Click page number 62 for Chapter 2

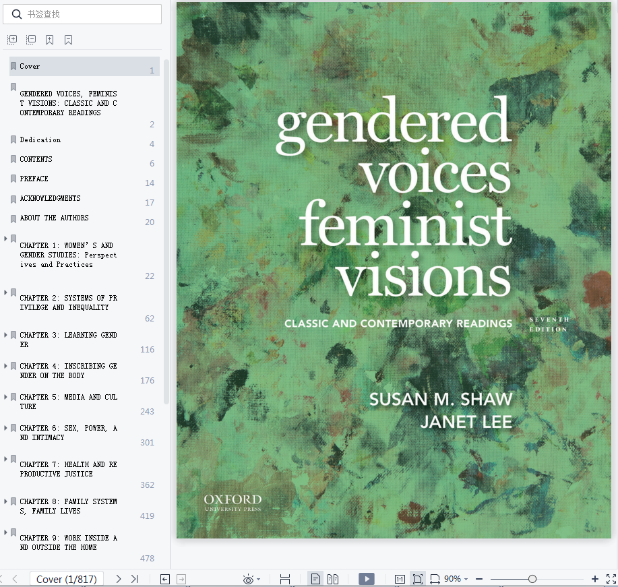150,319
